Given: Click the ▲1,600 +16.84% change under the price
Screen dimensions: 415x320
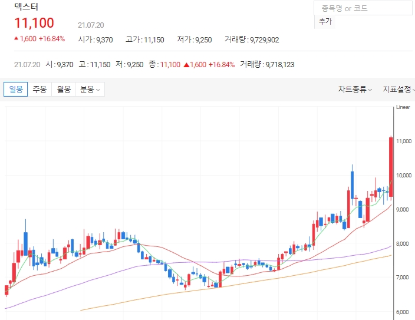Looking at the screenshot, I should point(39,39).
